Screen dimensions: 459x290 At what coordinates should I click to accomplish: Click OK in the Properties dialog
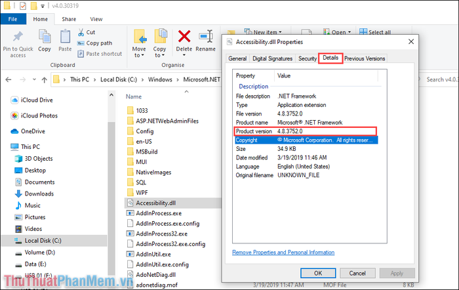tap(318, 274)
